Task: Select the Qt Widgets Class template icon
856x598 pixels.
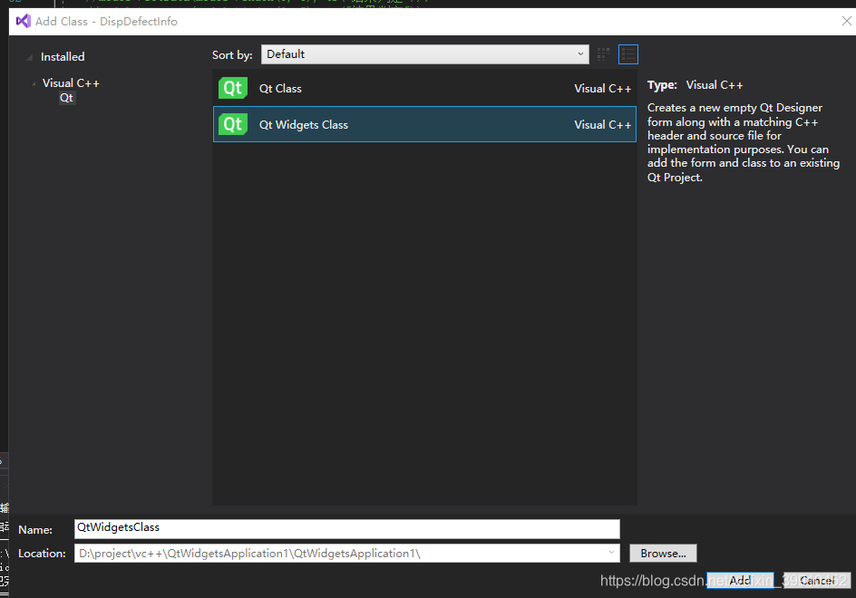Action: coord(233,124)
